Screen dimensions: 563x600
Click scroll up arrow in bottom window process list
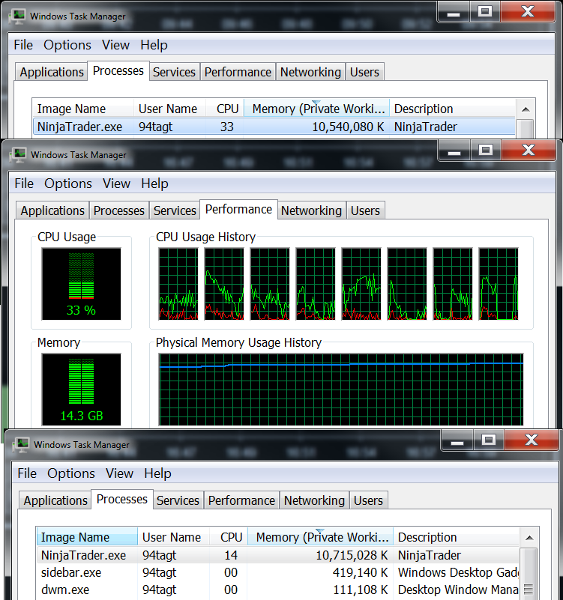[x=529, y=538]
